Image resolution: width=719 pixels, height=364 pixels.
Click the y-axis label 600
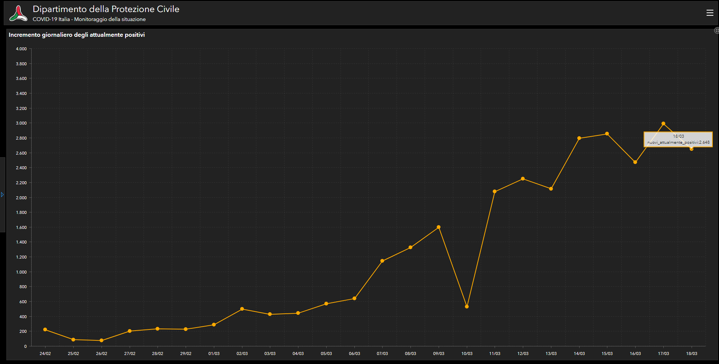coord(23,302)
